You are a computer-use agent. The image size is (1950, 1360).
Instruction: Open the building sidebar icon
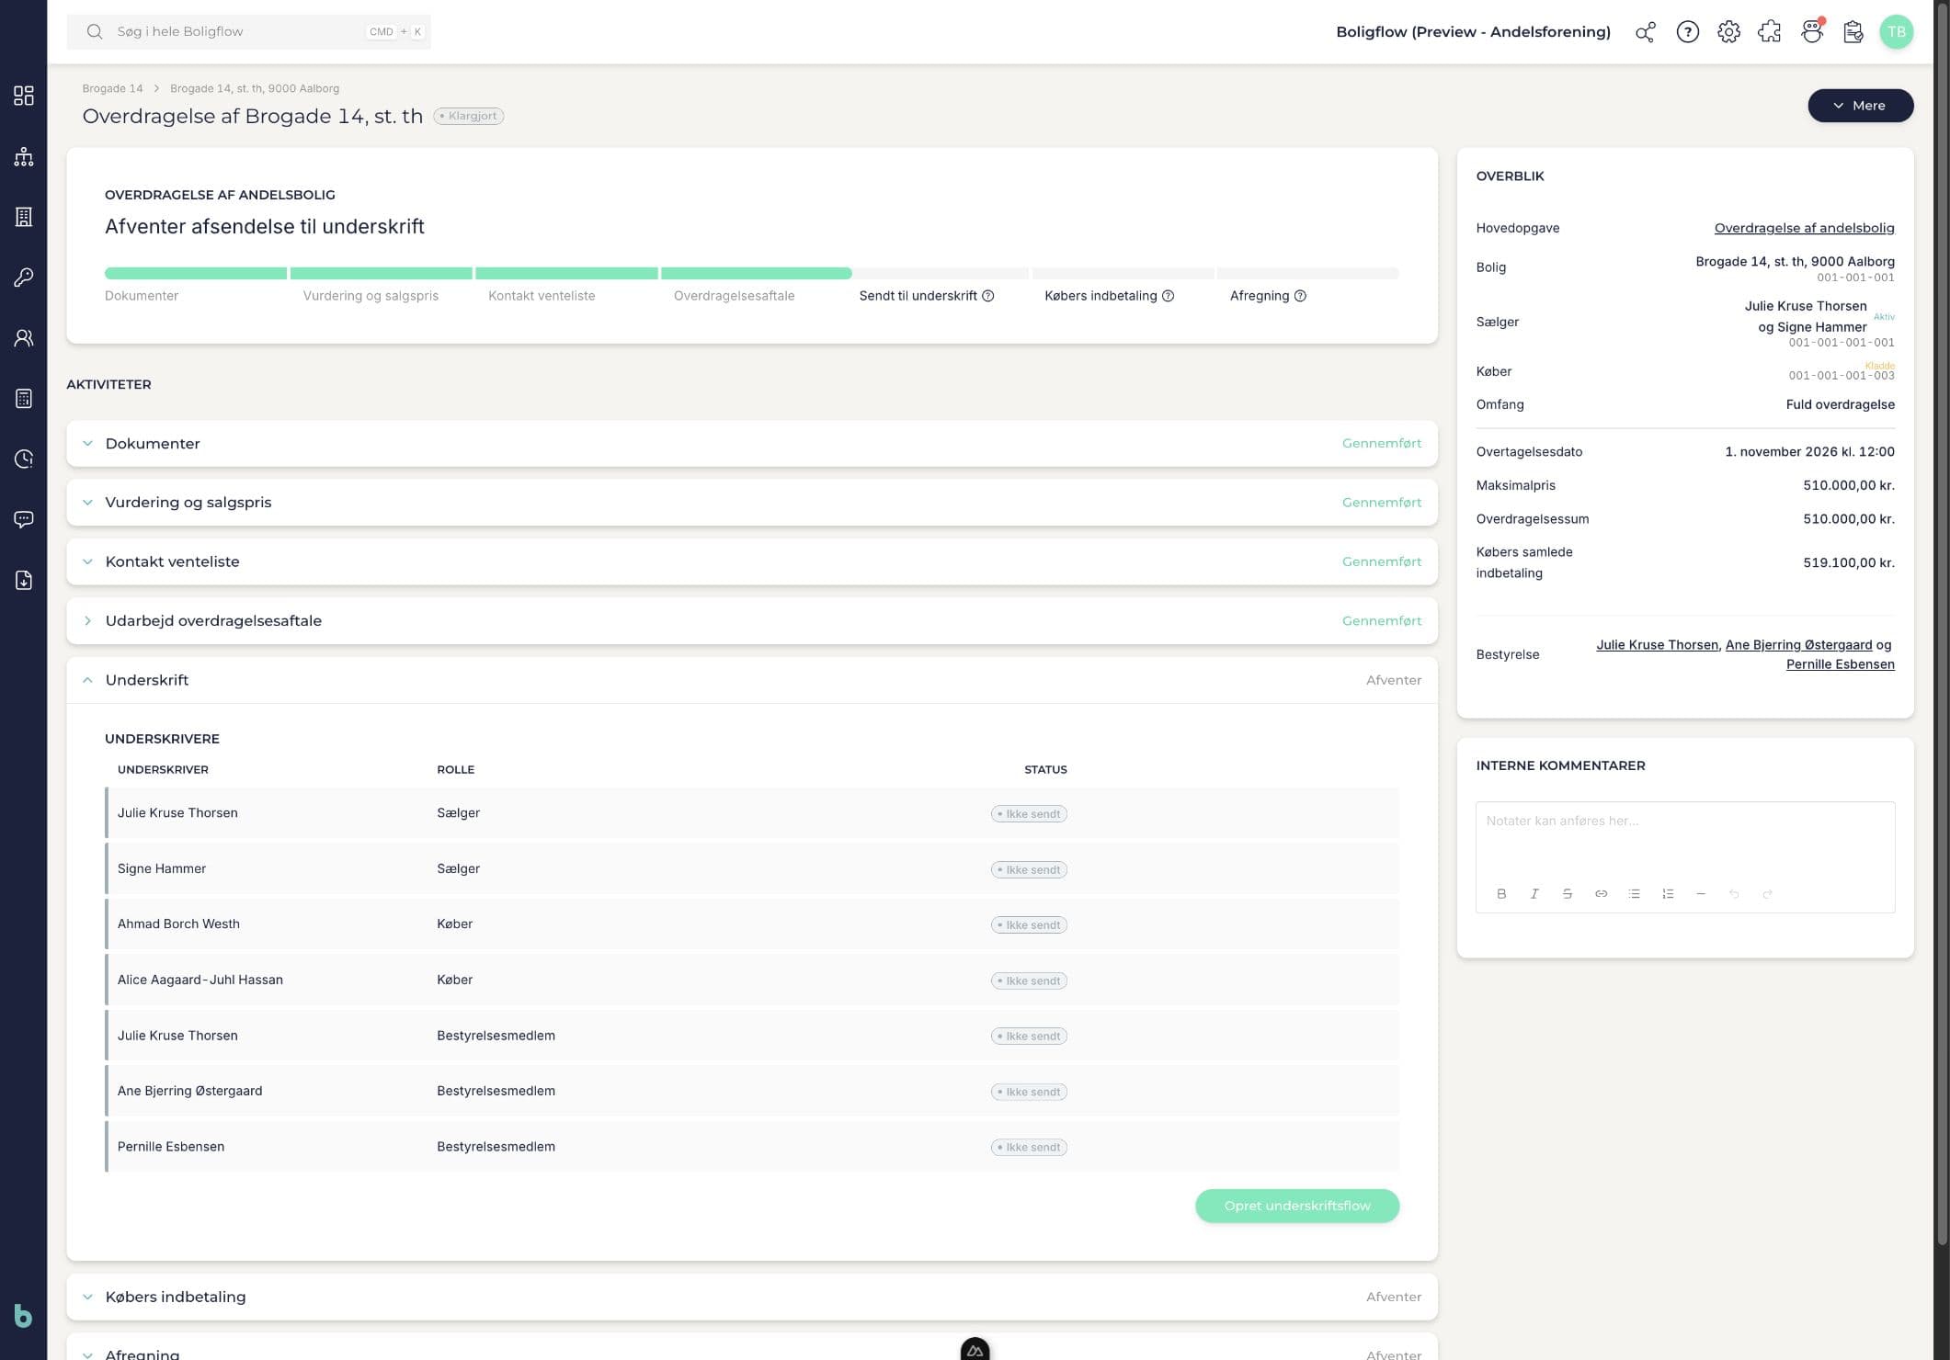(x=24, y=217)
